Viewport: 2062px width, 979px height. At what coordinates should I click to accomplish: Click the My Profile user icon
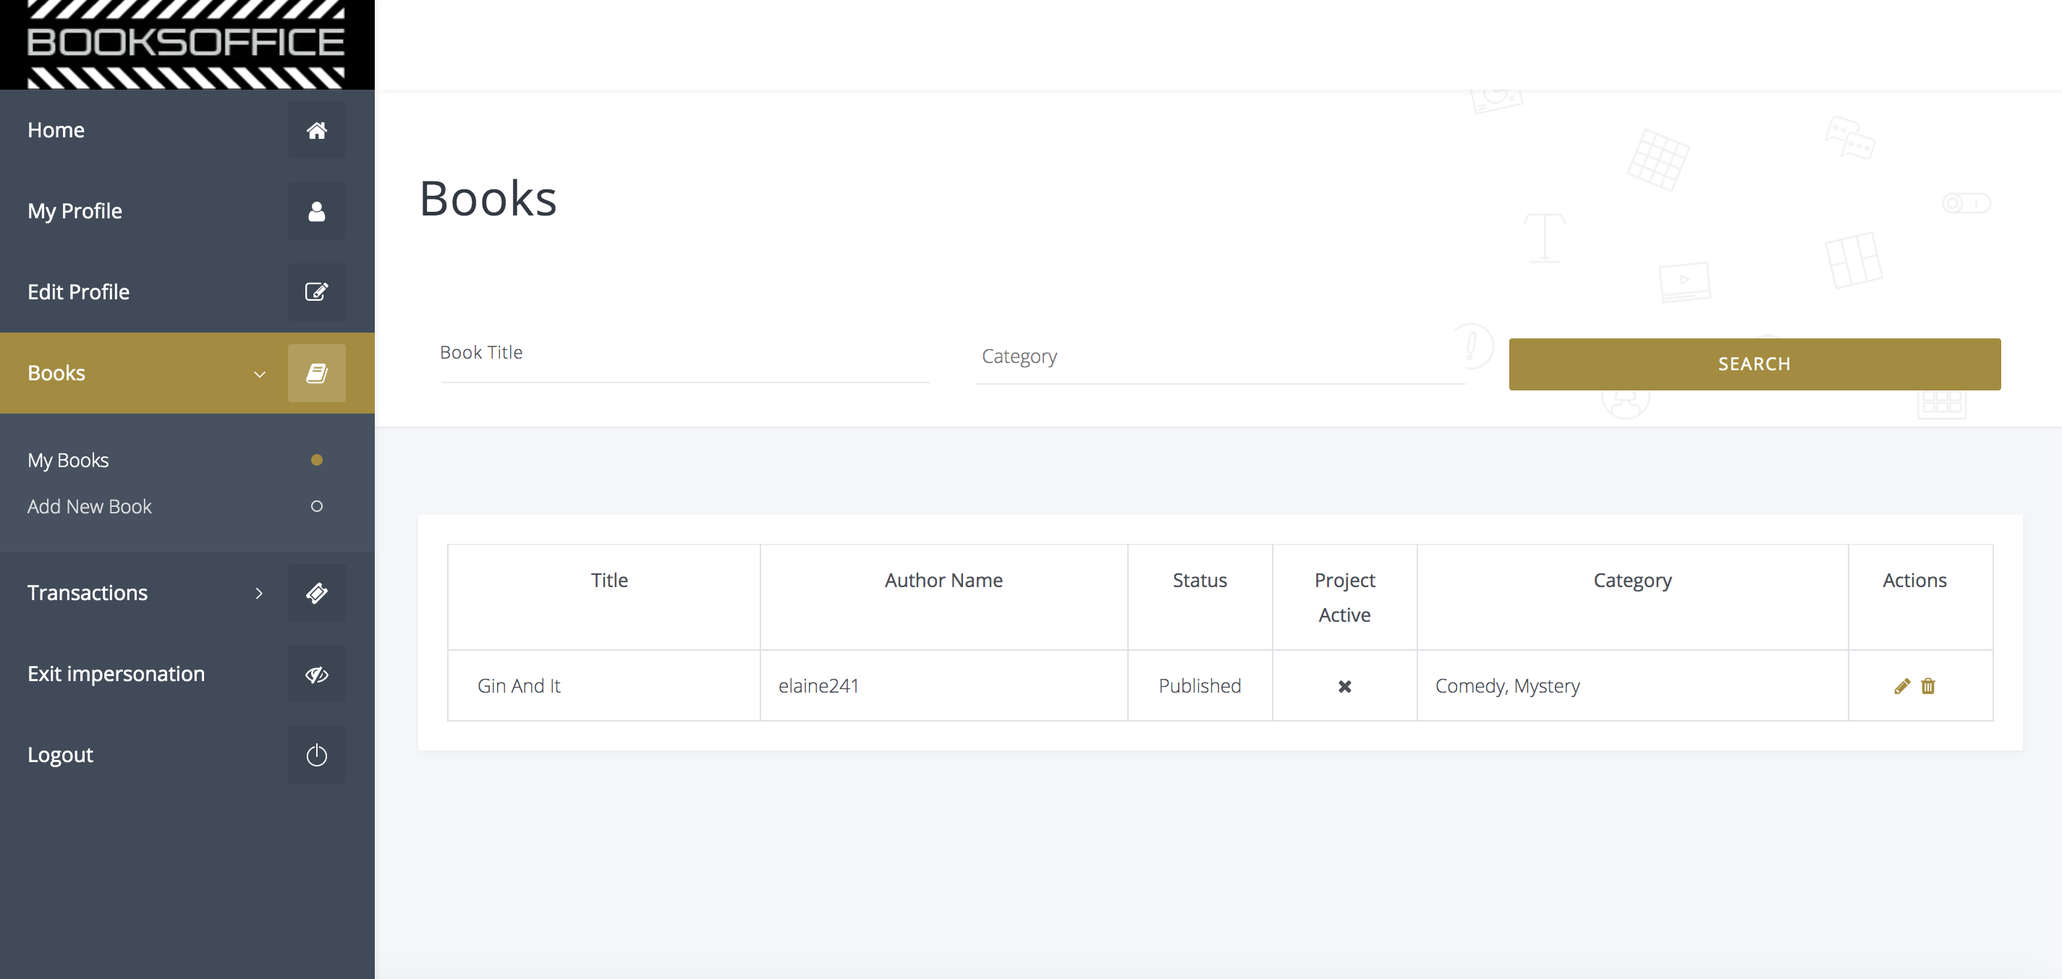316,211
